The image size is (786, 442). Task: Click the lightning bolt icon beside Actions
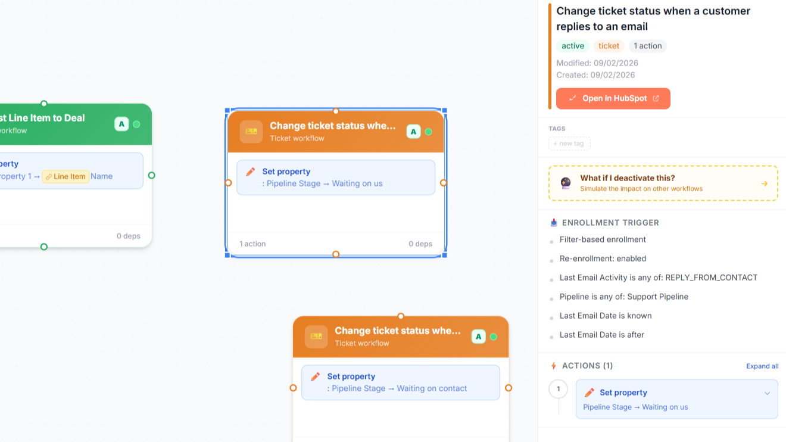[x=554, y=366]
